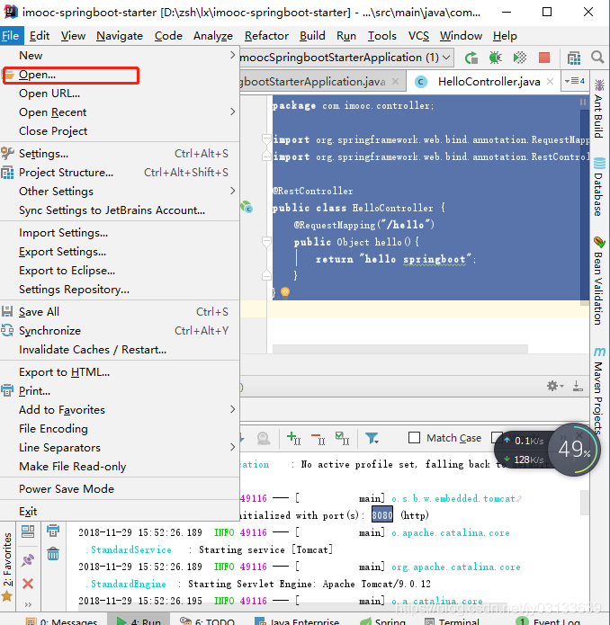The image size is (610, 625).
Task: Collapse the hello() method fold marker
Action: point(266,241)
